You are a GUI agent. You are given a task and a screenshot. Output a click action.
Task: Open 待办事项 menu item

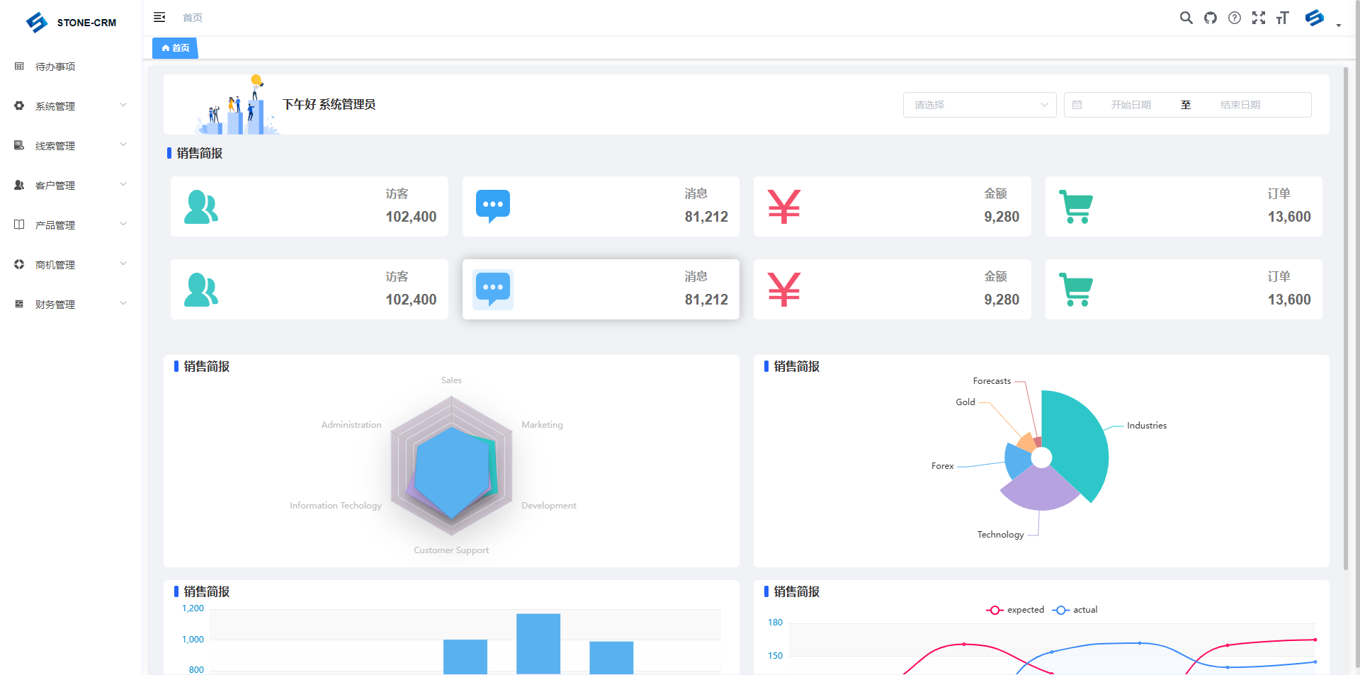click(71, 67)
